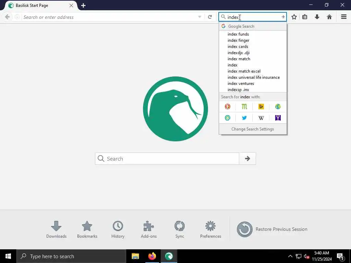
Task: Search with Yahoo engine icon
Action: pyautogui.click(x=278, y=118)
